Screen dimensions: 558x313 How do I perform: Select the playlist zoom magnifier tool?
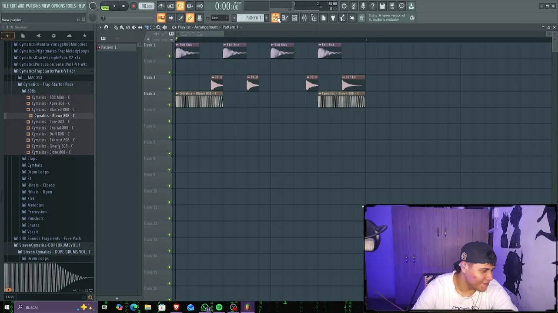pyautogui.click(x=158, y=27)
